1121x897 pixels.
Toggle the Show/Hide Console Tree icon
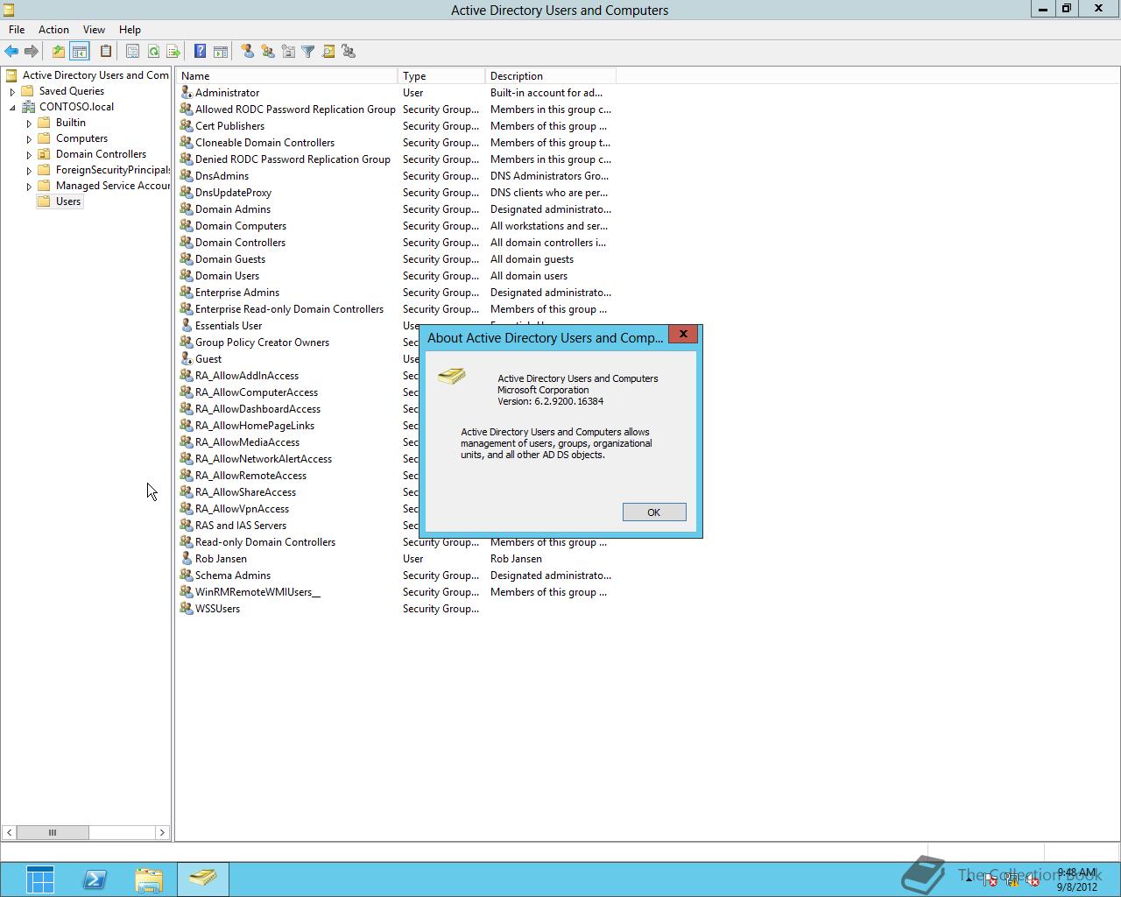tap(79, 52)
